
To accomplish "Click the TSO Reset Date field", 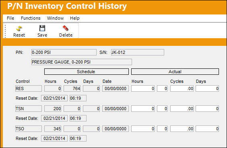I will (x=54, y=138).
